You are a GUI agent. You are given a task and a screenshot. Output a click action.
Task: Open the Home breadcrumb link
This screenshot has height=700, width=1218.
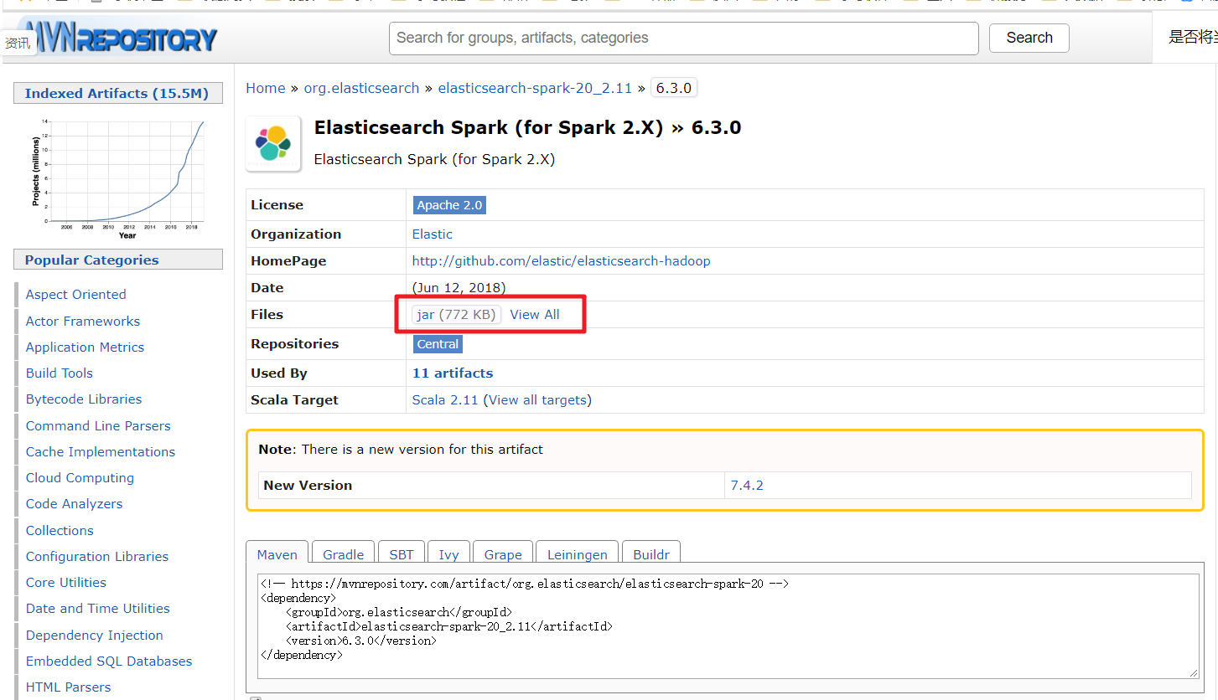click(265, 88)
